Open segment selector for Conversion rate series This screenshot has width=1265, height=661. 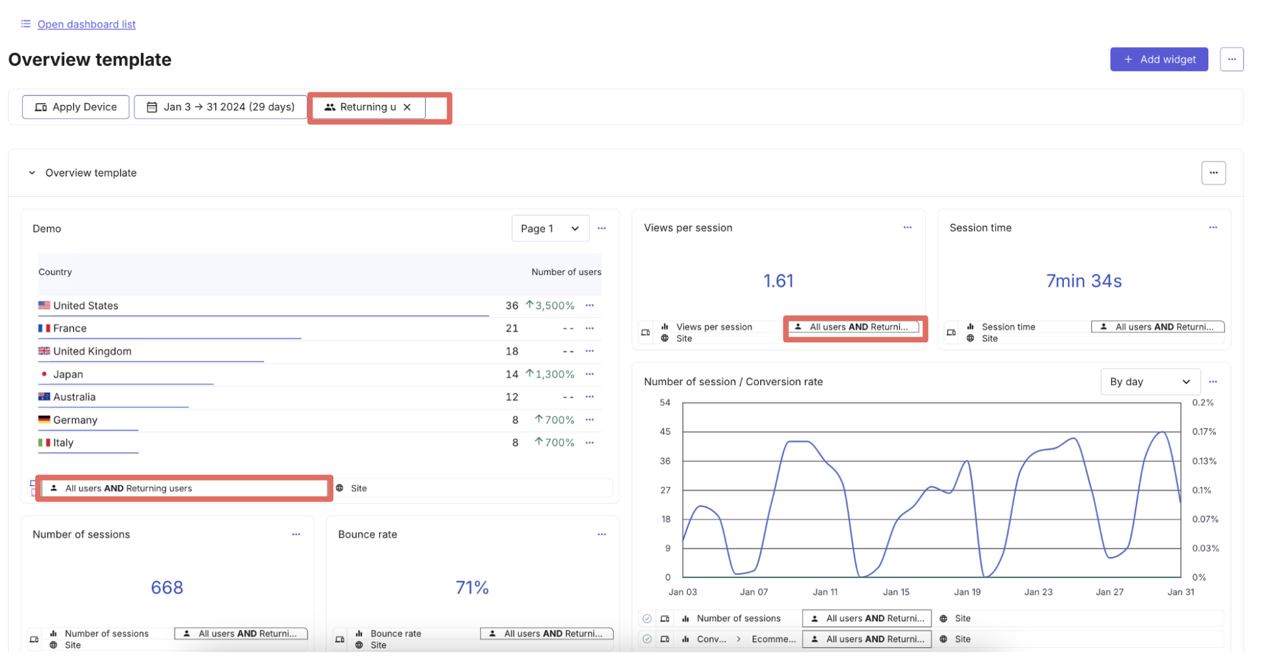click(x=867, y=640)
